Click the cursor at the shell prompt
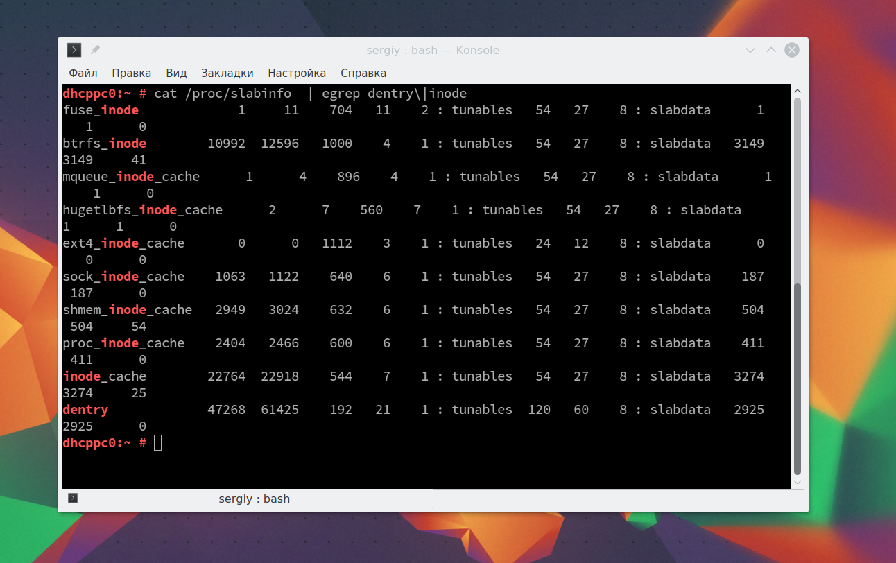Viewport: 896px width, 563px height. point(157,443)
